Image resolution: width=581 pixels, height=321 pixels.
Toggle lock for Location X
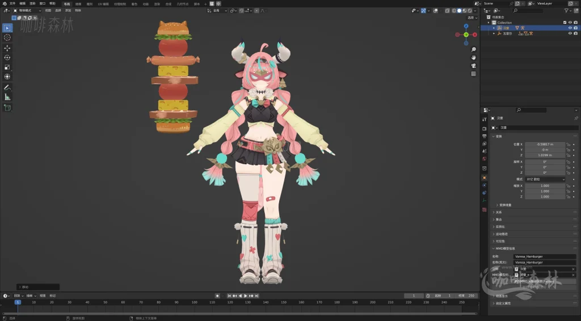[568, 144]
